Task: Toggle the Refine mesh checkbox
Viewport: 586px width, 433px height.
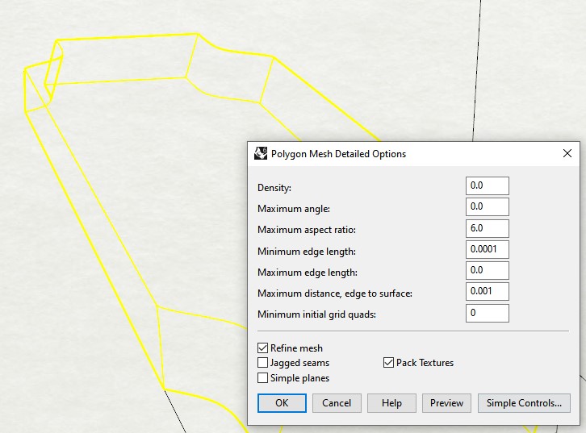Action: point(263,348)
